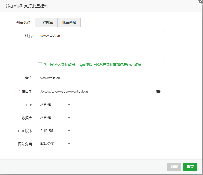Viewport: 203px width, 175px height.
Task: Close the 添加站点 dialog with the X icon
Action: [x=201, y=1]
